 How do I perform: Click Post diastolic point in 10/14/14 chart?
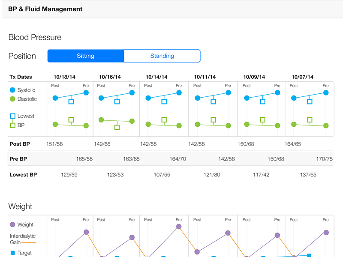point(148,124)
